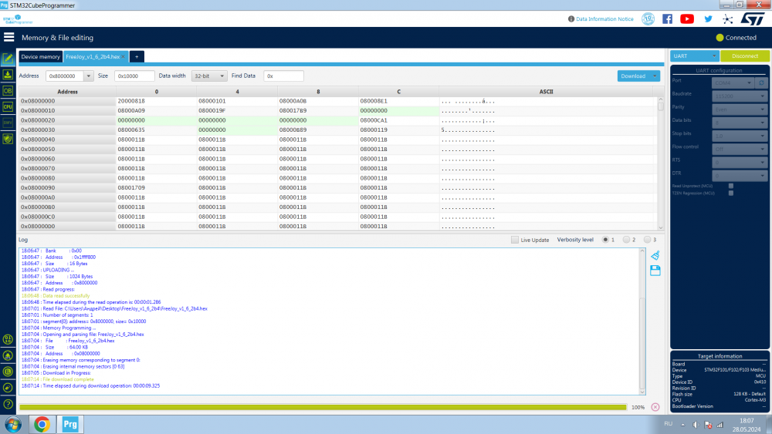This screenshot has width=772, height=434.
Task: Refresh the COM port list
Action: (761, 82)
